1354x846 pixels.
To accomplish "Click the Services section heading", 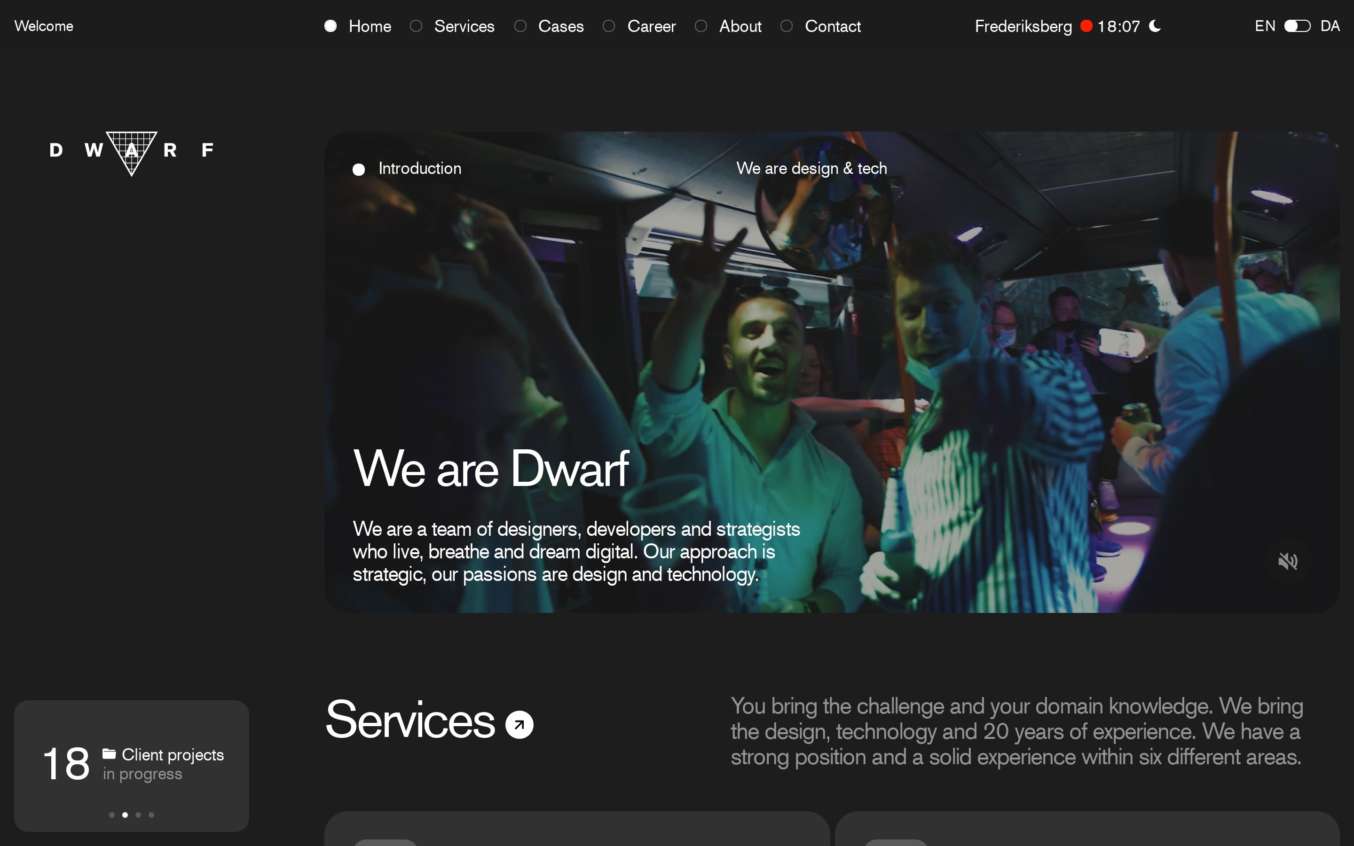I will [409, 720].
